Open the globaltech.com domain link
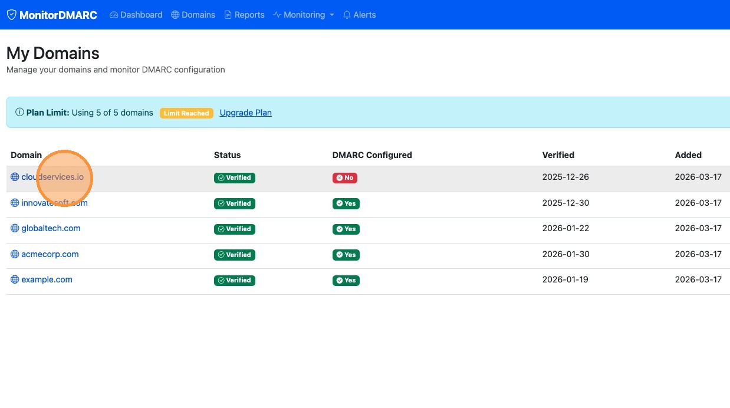Screen dimensions: 730x408 click(51, 228)
